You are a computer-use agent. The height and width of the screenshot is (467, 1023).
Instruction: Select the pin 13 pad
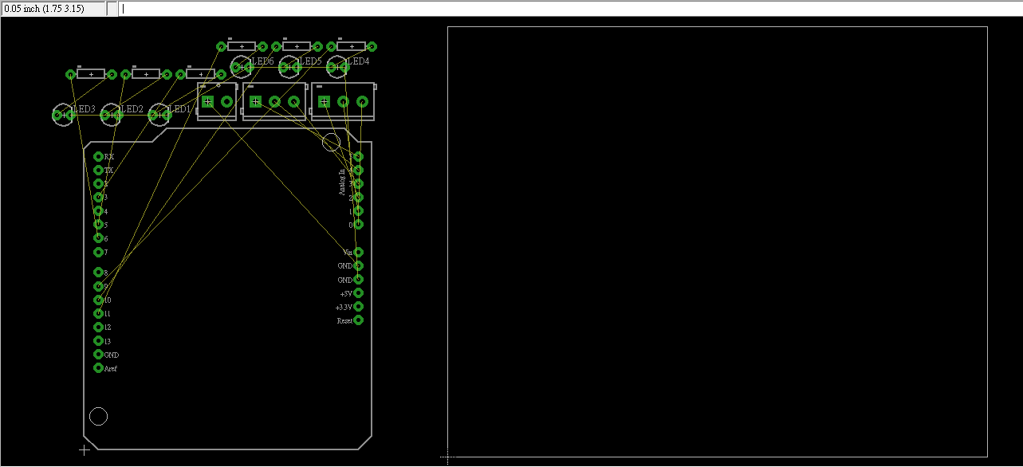99,341
